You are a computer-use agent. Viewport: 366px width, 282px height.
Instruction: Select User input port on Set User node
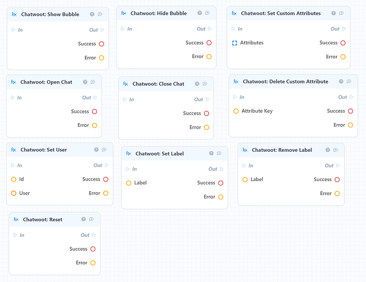coord(14,193)
